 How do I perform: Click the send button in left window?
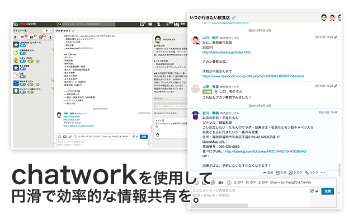tap(144, 137)
